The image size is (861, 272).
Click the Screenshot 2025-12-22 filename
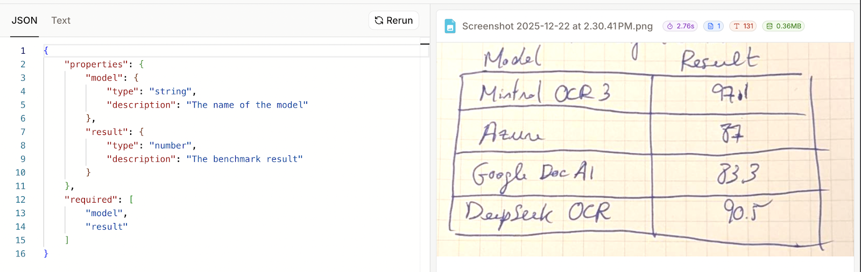click(557, 26)
